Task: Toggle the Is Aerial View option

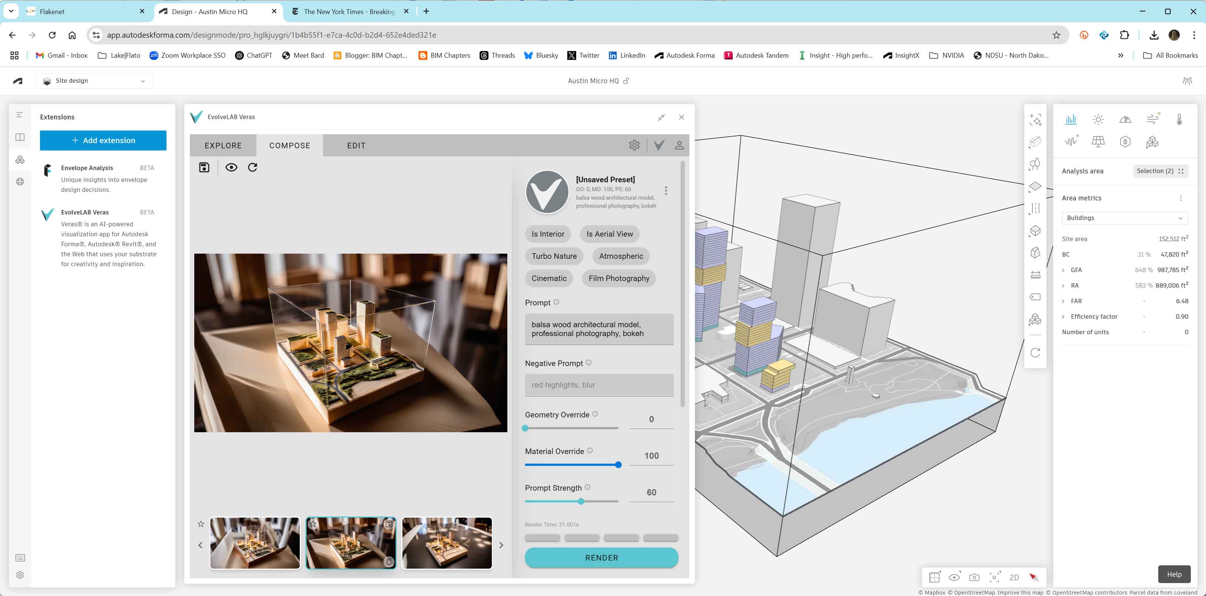Action: 609,234
